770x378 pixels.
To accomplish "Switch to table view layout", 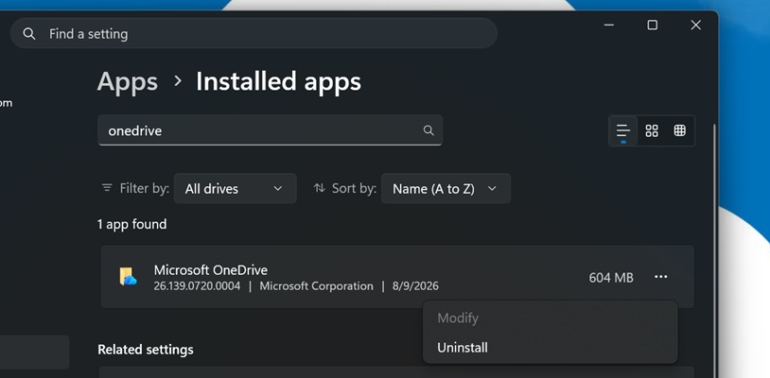I will tap(679, 131).
